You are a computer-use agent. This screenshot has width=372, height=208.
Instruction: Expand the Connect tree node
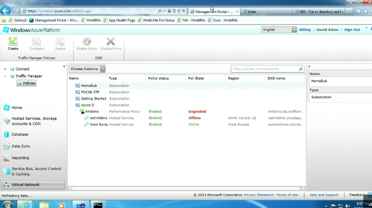tap(5, 69)
